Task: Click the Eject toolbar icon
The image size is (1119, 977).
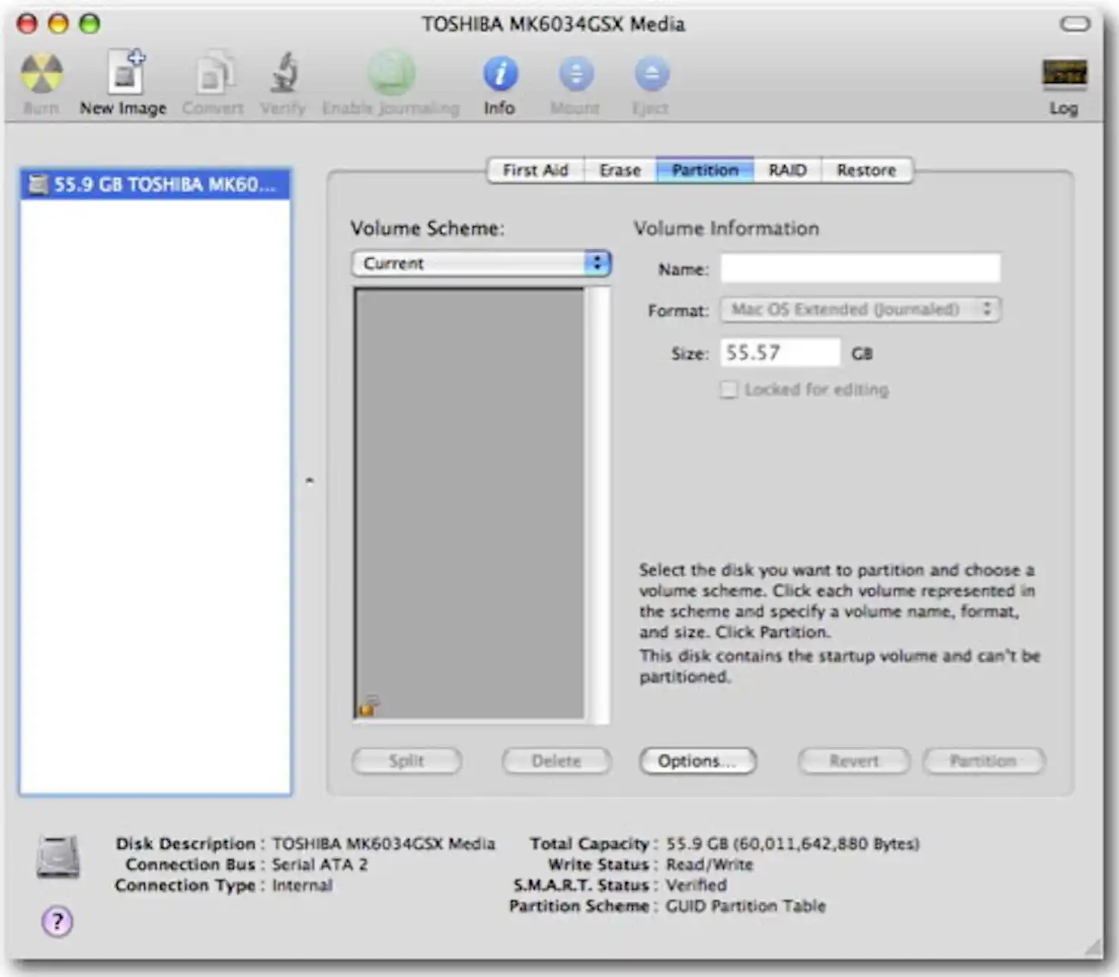Action: (x=650, y=76)
